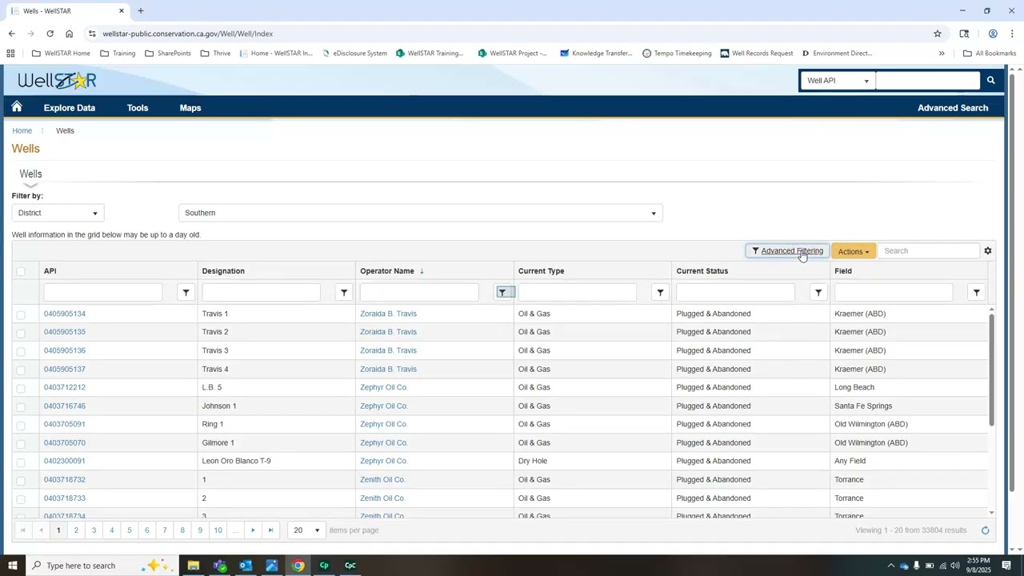Change items per page dropdown
The width and height of the screenshot is (1024, 576).
pyautogui.click(x=306, y=530)
